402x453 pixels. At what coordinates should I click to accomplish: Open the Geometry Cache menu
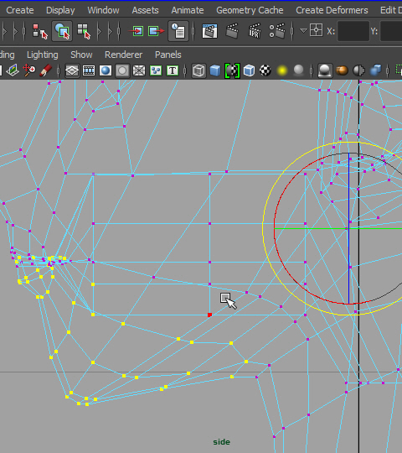click(250, 10)
